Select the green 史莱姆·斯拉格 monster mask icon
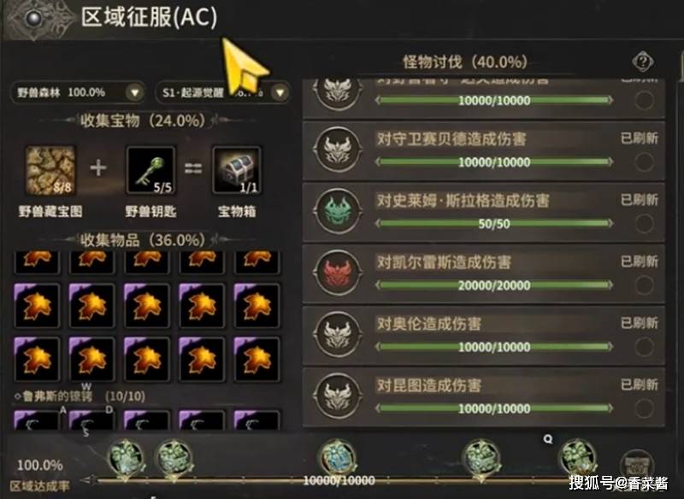This screenshot has height=499, width=684. [338, 211]
